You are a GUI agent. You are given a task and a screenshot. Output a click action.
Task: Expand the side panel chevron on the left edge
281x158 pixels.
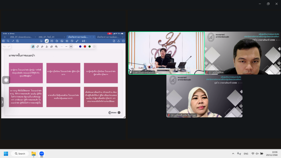(x=2, y=102)
